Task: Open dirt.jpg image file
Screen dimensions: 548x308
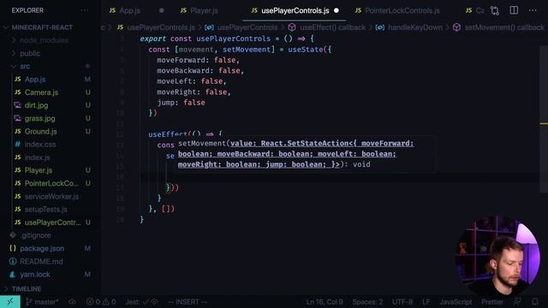Action: 36,105
